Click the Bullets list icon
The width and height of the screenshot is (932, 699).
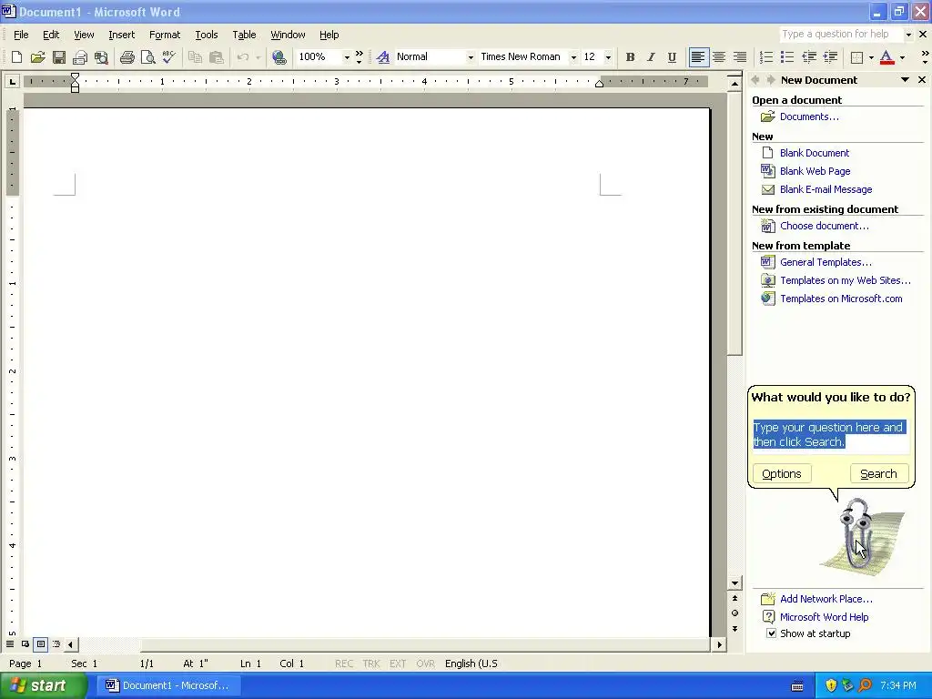(787, 57)
